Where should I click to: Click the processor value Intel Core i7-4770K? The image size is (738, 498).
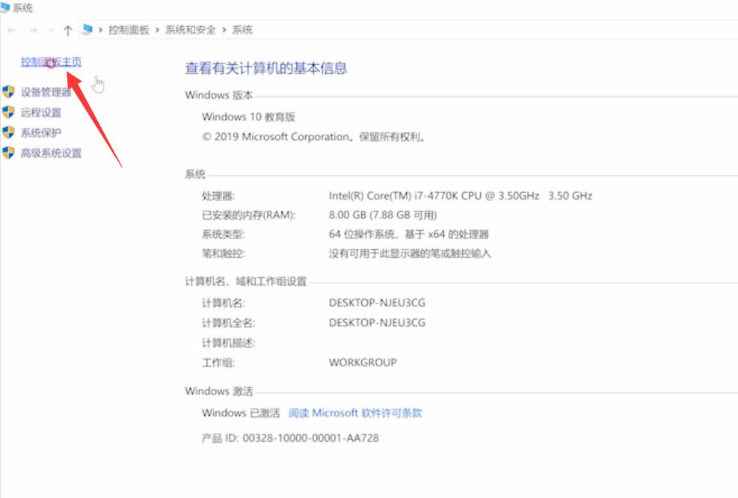coord(461,196)
